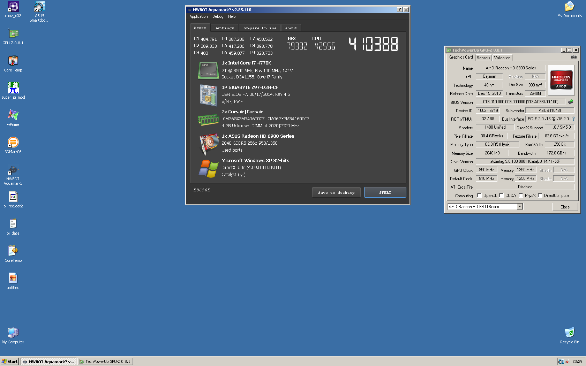The image size is (586, 366).
Task: Click Save to desktop button
Action: pos(336,192)
